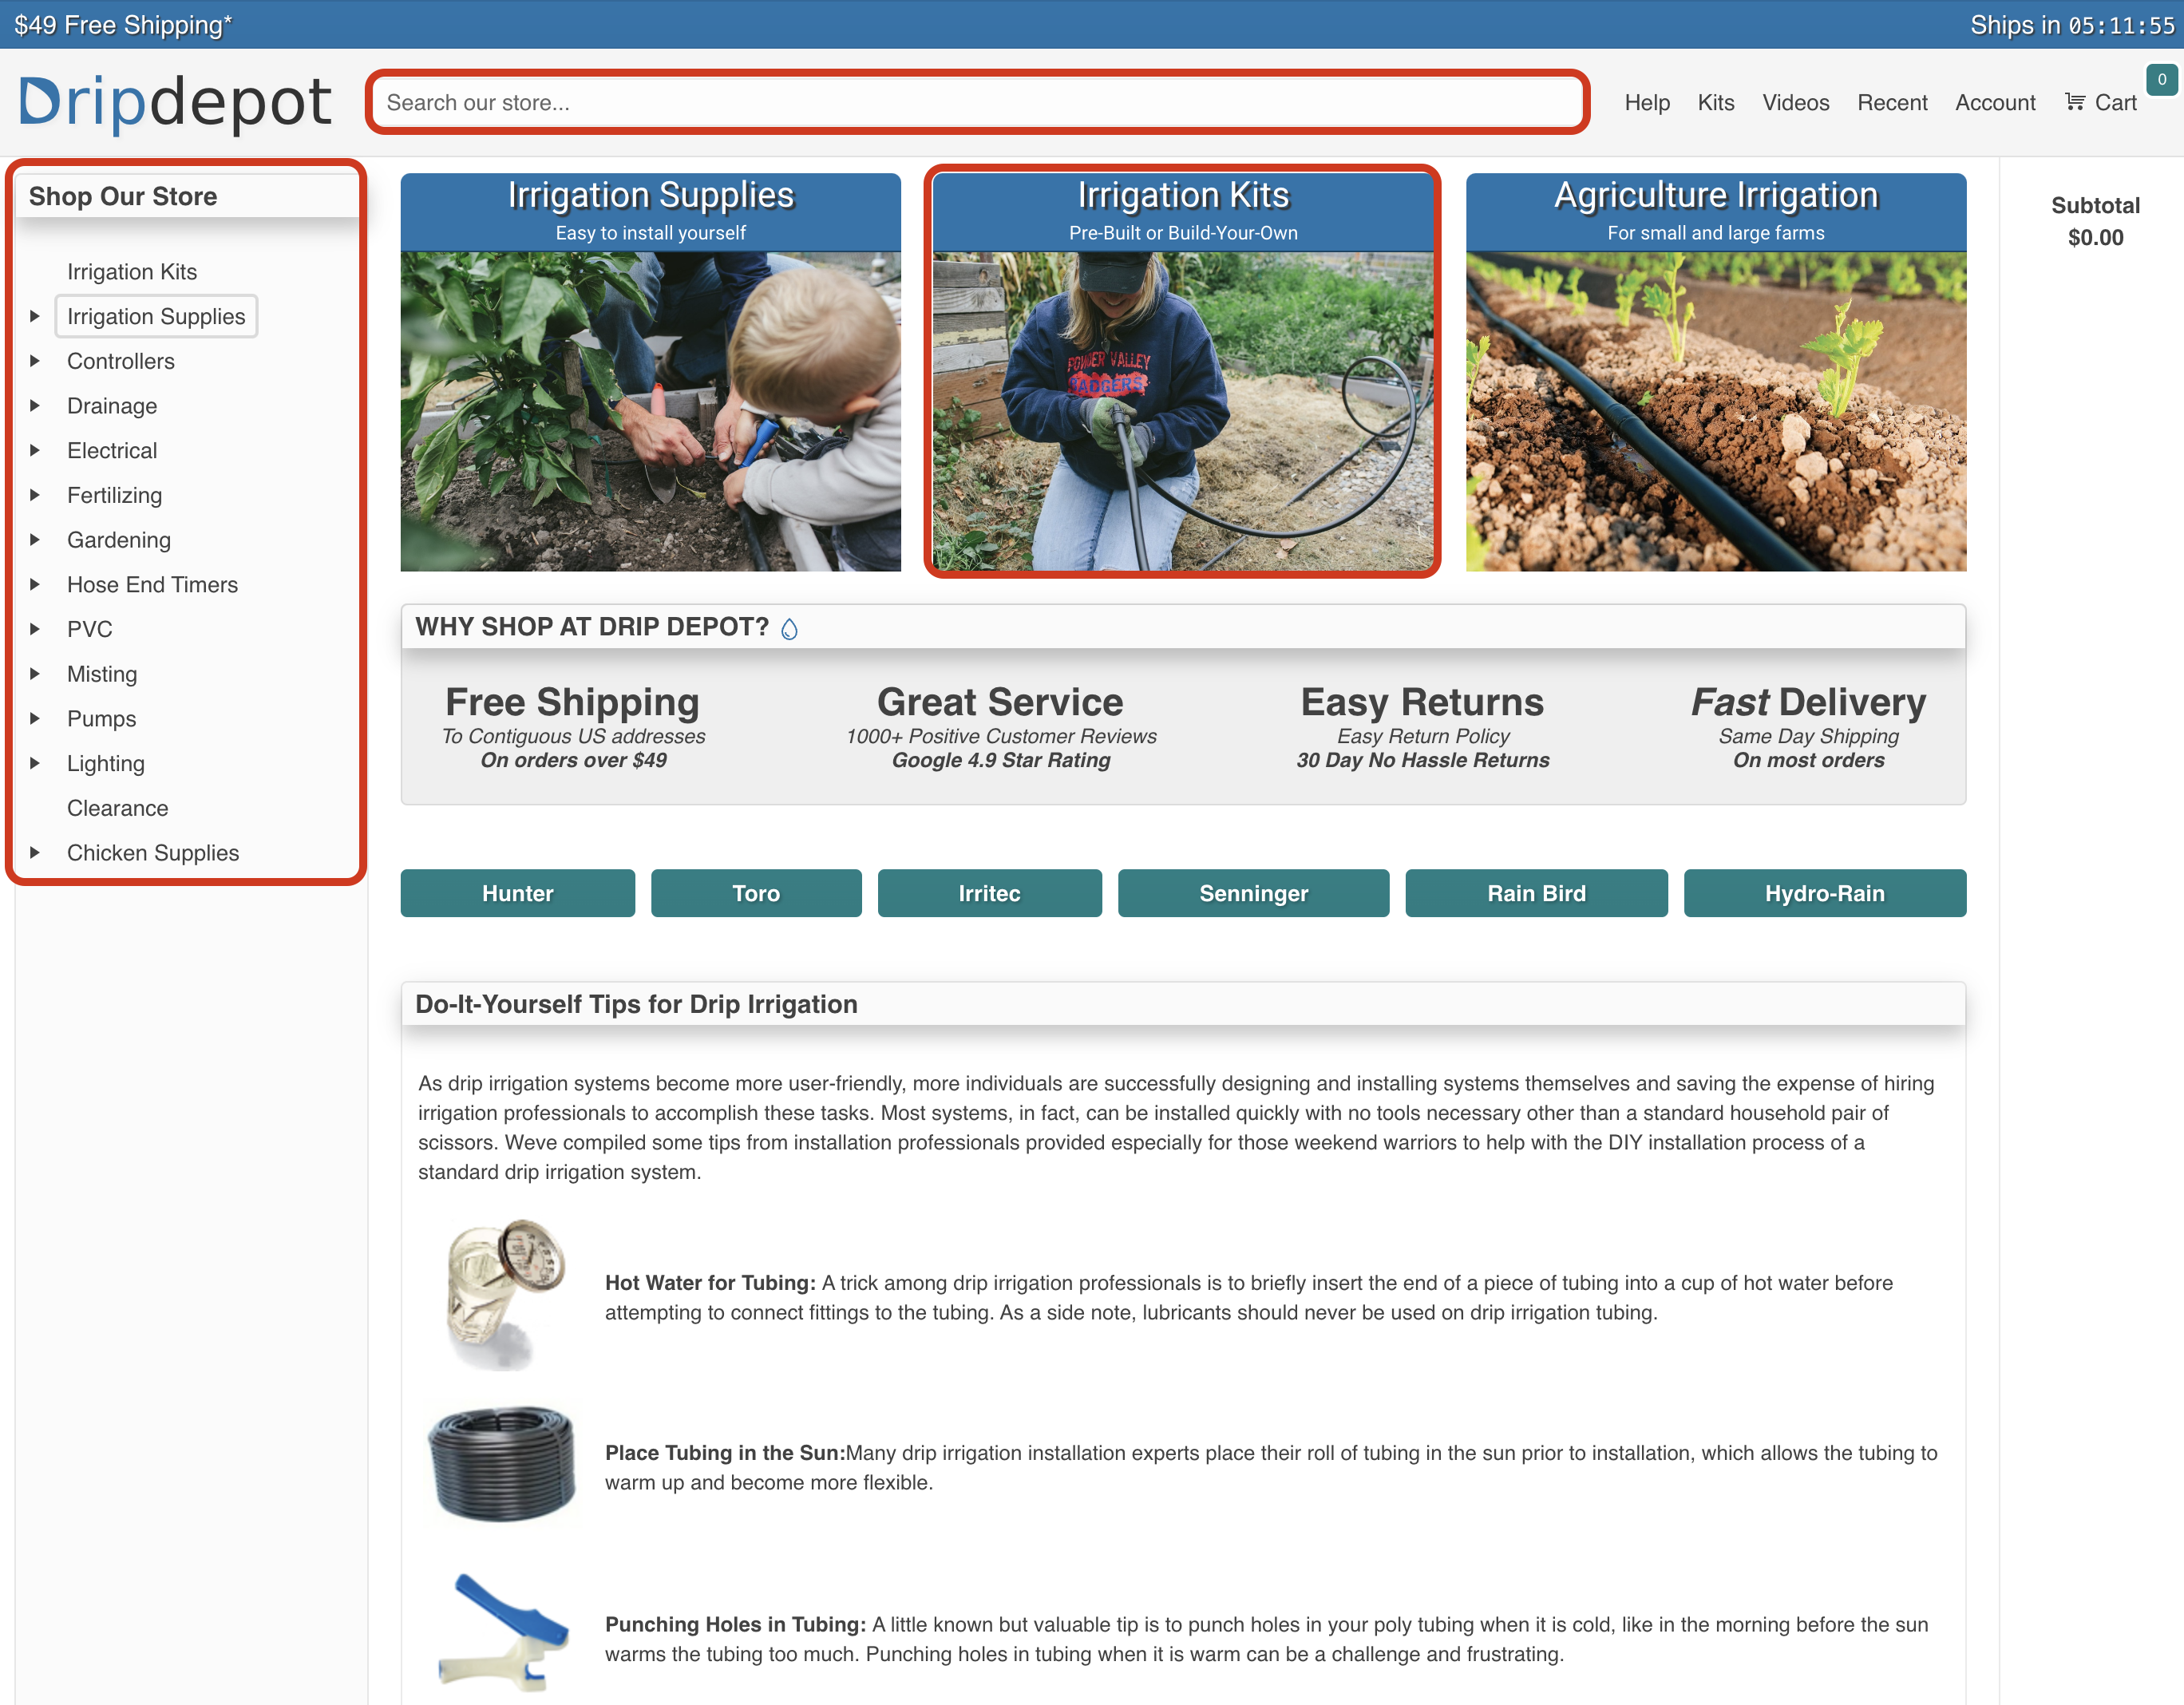Expand the Chicken Supplies category arrow
This screenshot has width=2184, height=1705.
coord(35,853)
